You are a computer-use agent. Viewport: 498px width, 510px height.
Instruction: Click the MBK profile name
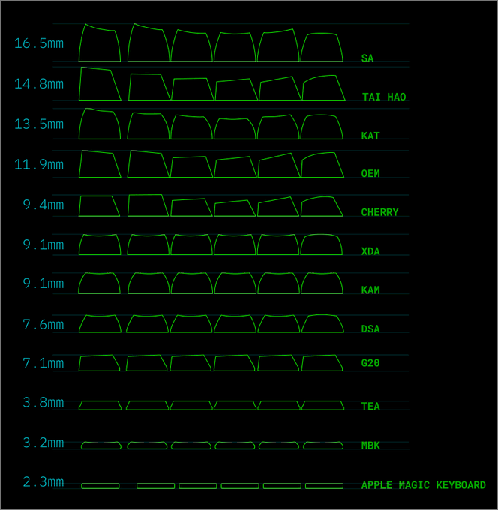pos(370,445)
